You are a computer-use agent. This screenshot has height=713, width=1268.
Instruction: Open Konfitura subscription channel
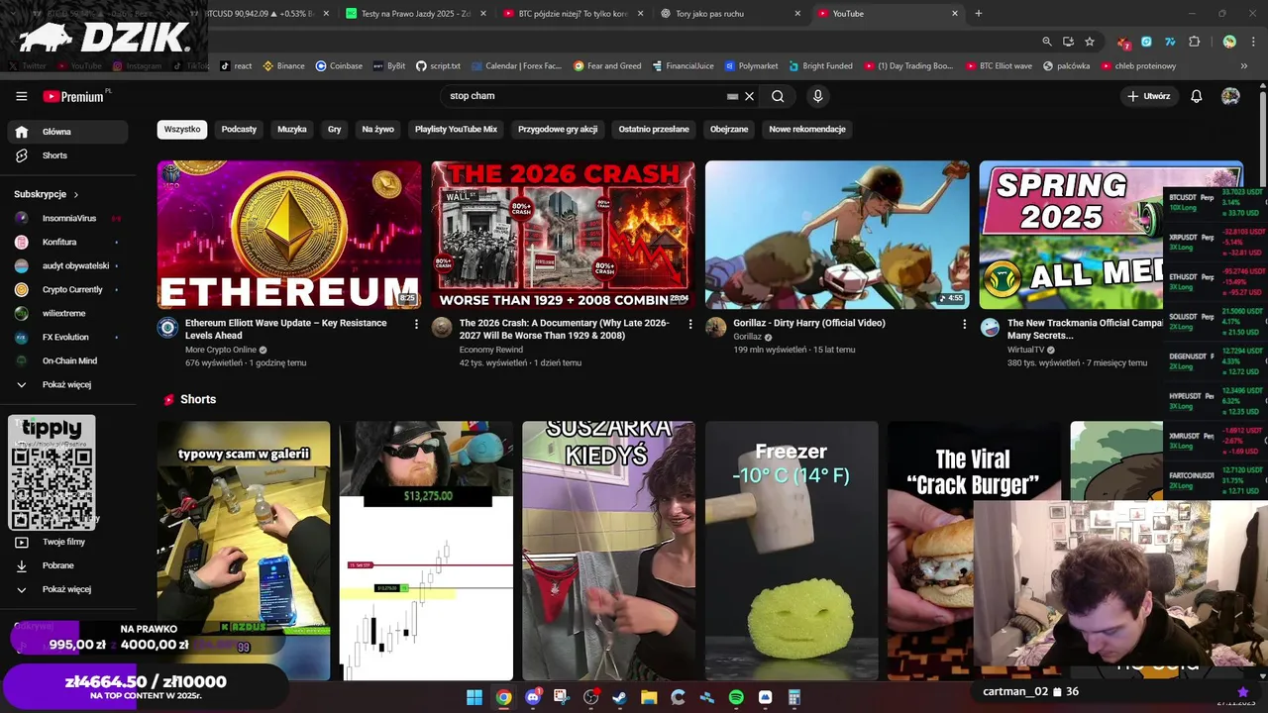click(x=67, y=242)
